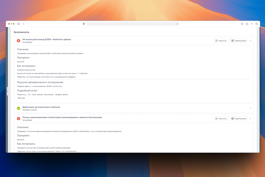Click title 'Логины администраторов соответствуют рекомендациям'
Image resolution: width=265 pixels, height=177 pixels.
pyautogui.click(x=62, y=117)
